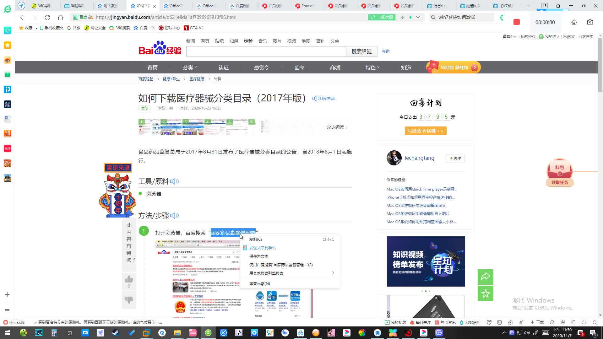This screenshot has height=339, width=603.
Task: Click the star collect icon below share
Action: tap(486, 293)
